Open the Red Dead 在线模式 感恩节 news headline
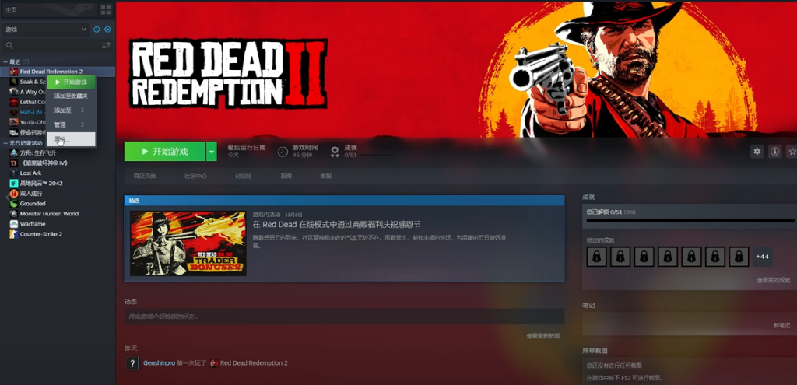This screenshot has width=797, height=385. click(337, 225)
